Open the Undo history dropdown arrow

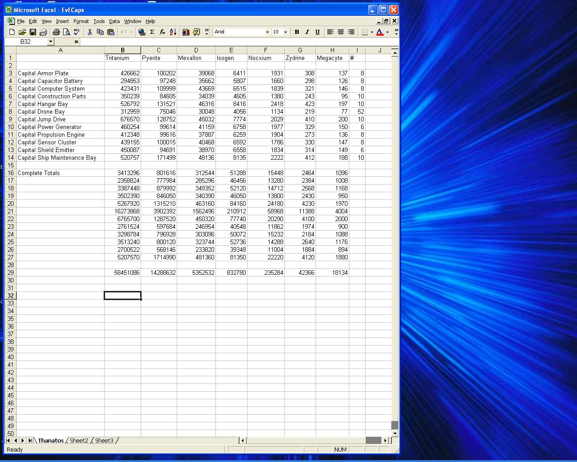(131, 32)
